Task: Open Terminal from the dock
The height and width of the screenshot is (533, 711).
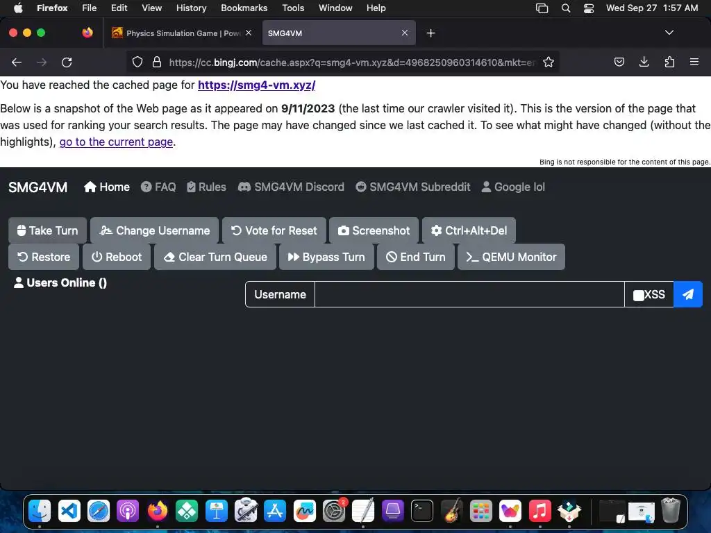Action: pos(421,511)
